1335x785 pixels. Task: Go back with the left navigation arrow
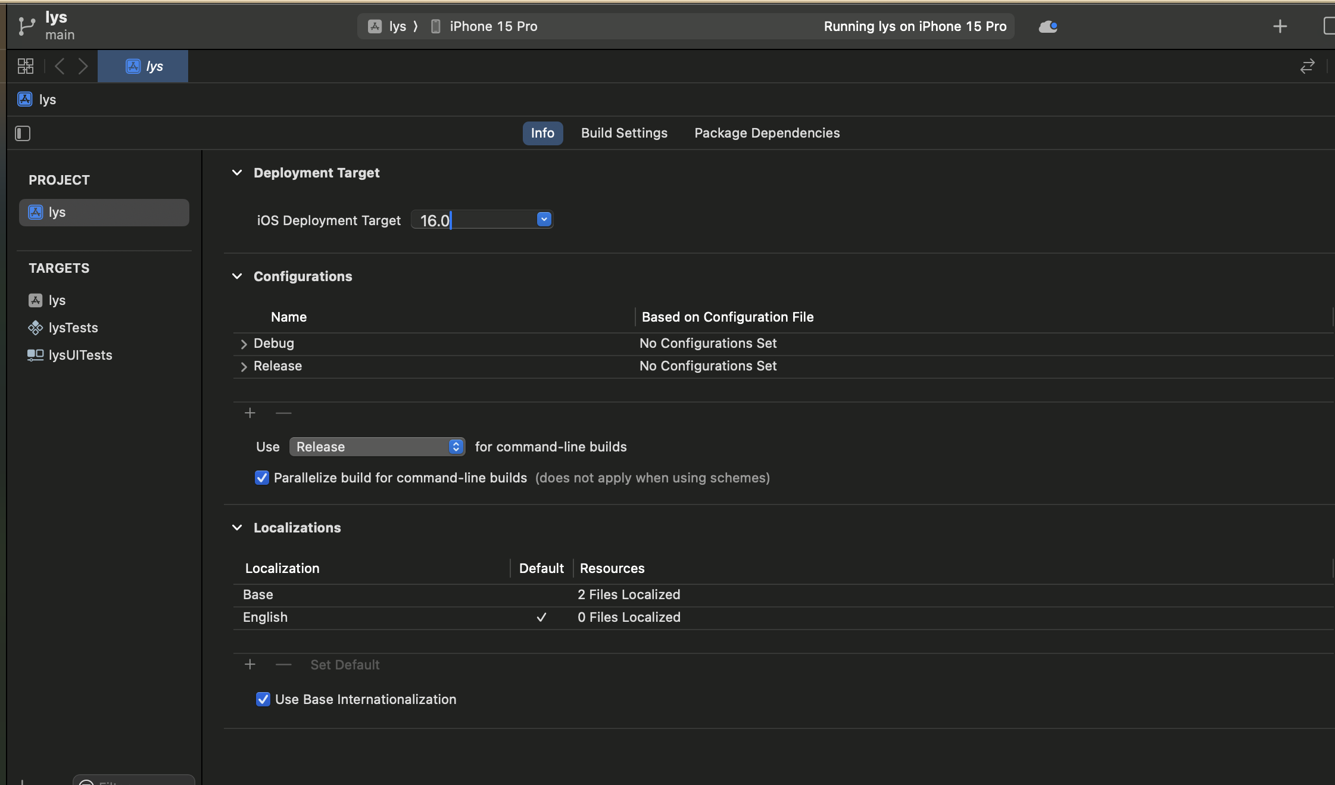[x=60, y=66]
